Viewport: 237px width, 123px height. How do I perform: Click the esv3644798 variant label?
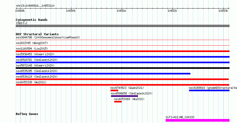pos(48,37)
